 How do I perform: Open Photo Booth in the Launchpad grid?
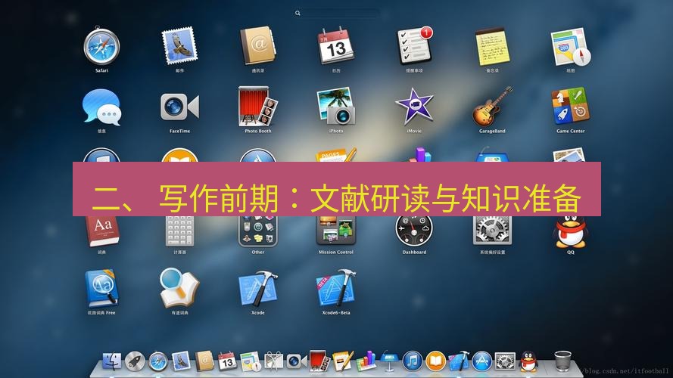(257, 107)
